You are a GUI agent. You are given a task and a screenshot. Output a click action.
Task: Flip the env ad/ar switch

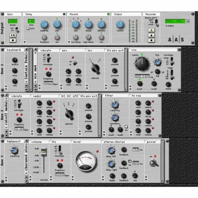pyautogui.click(x=75, y=63)
